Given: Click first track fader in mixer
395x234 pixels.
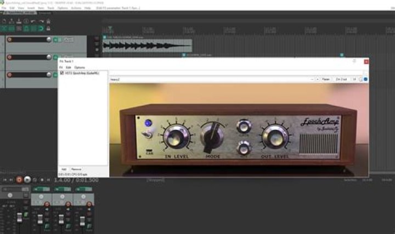Looking at the screenshot, I should (x=40, y=219).
